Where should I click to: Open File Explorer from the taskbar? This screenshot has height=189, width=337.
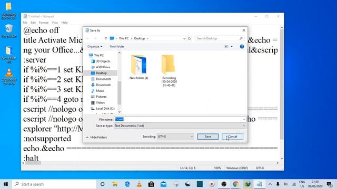pos(115,184)
